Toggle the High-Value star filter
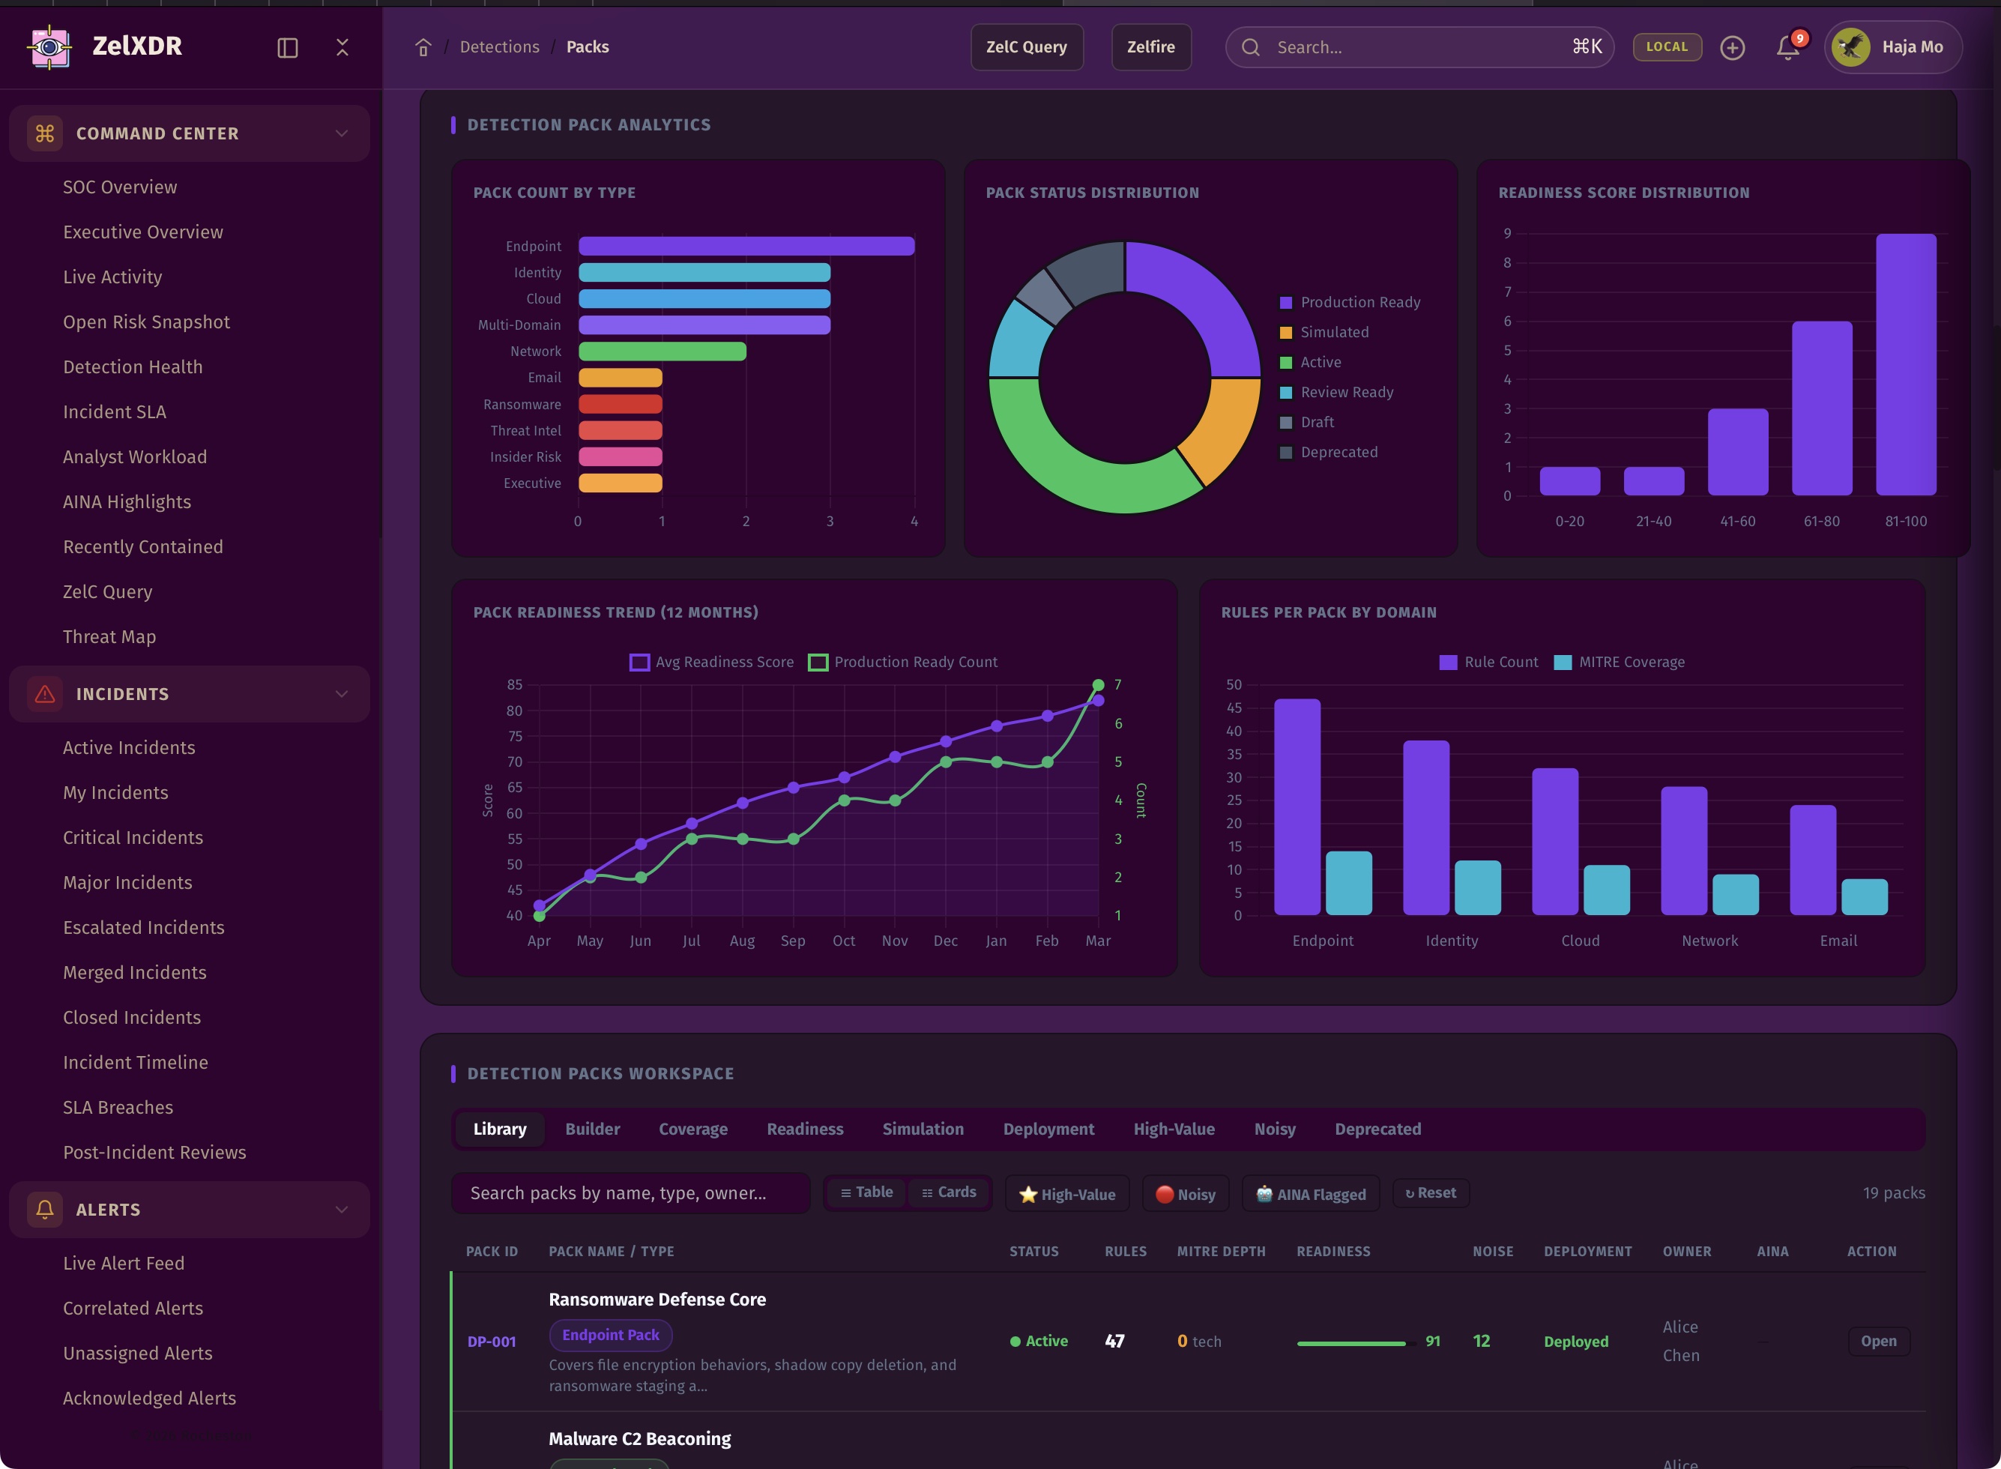Image resolution: width=2001 pixels, height=1469 pixels. point(1066,1194)
